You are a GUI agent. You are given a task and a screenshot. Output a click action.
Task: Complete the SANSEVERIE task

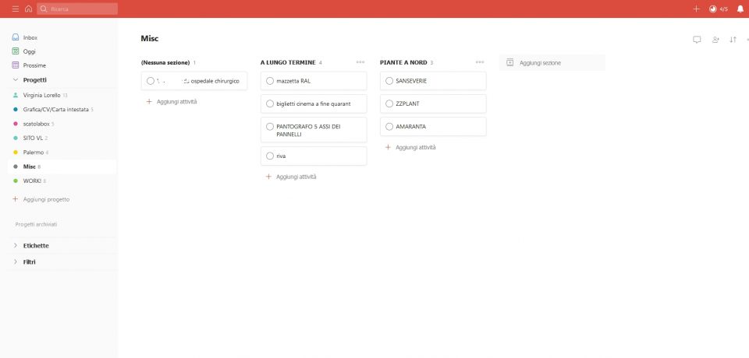click(389, 81)
